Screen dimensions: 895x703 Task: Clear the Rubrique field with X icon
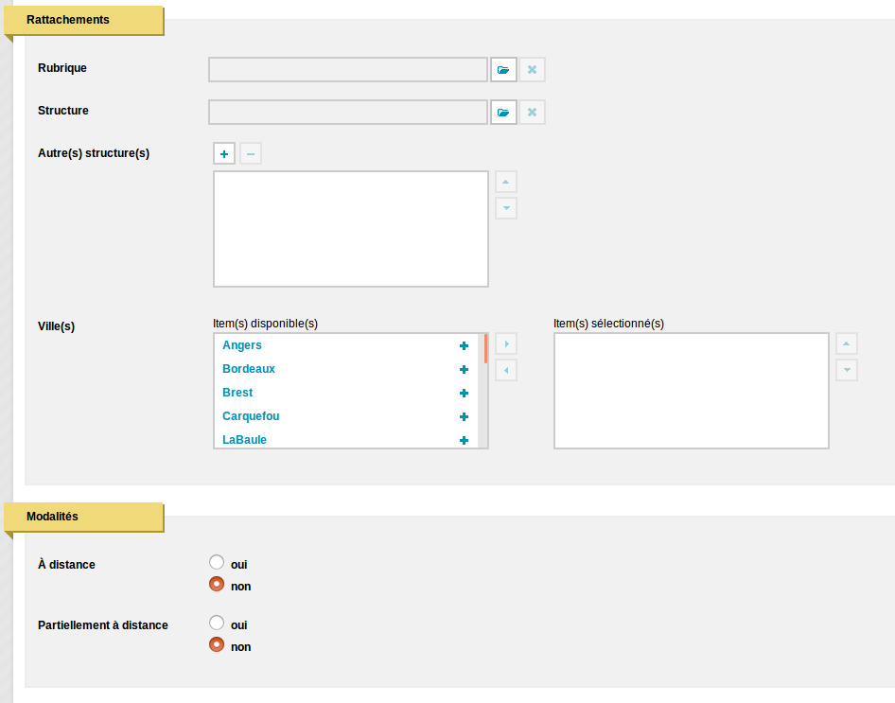(x=532, y=70)
